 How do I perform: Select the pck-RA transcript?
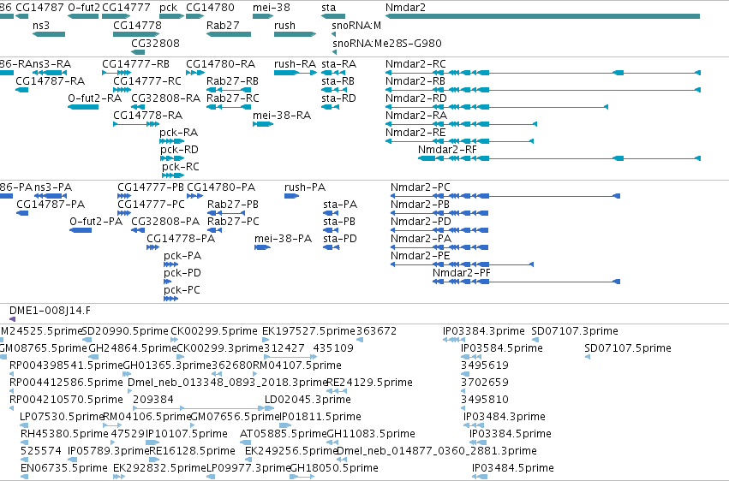tap(172, 141)
